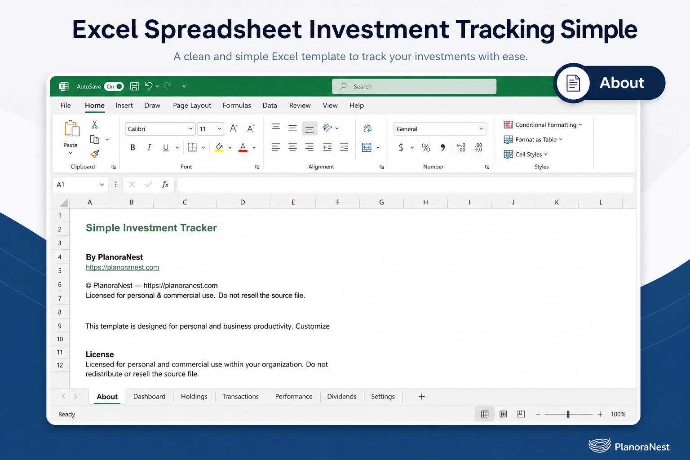Expand the Paste options arrow
The image size is (690, 460).
(x=71, y=154)
